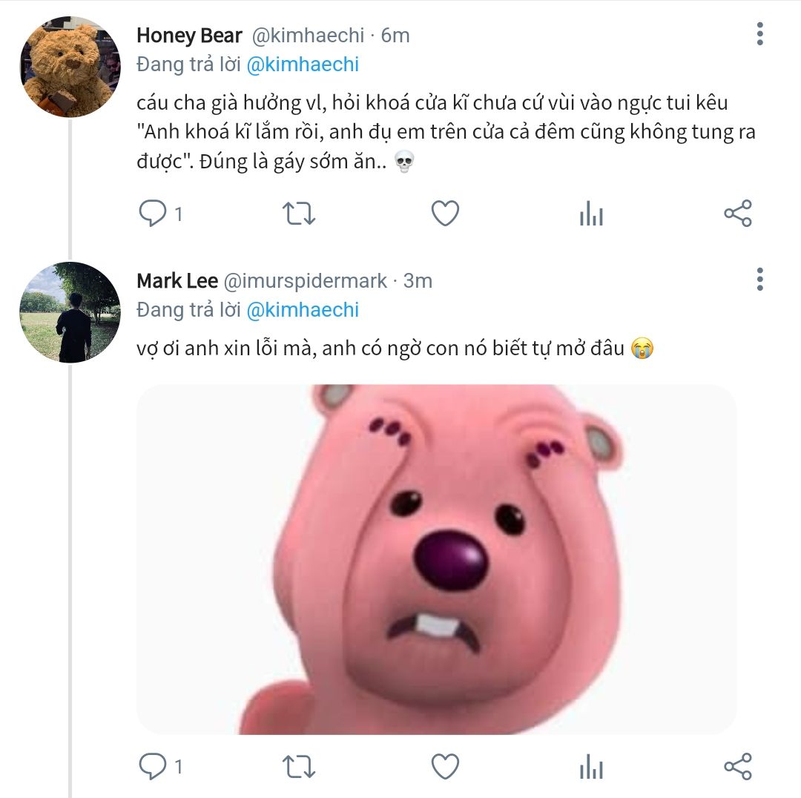Like Honey Bear's tweet
The width and height of the screenshot is (801, 798).
click(445, 214)
